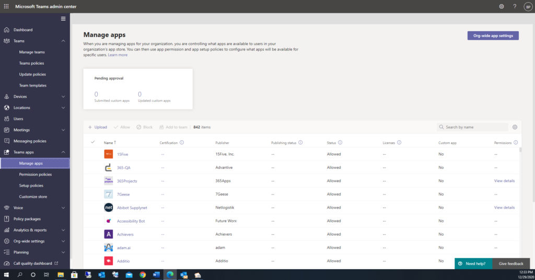Click the Planning icon in the sidebar
Viewport: 535px width, 280px height.
pos(6,252)
